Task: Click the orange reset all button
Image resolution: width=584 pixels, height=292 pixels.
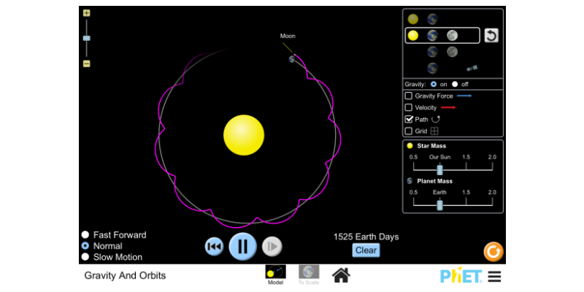Action: (493, 252)
